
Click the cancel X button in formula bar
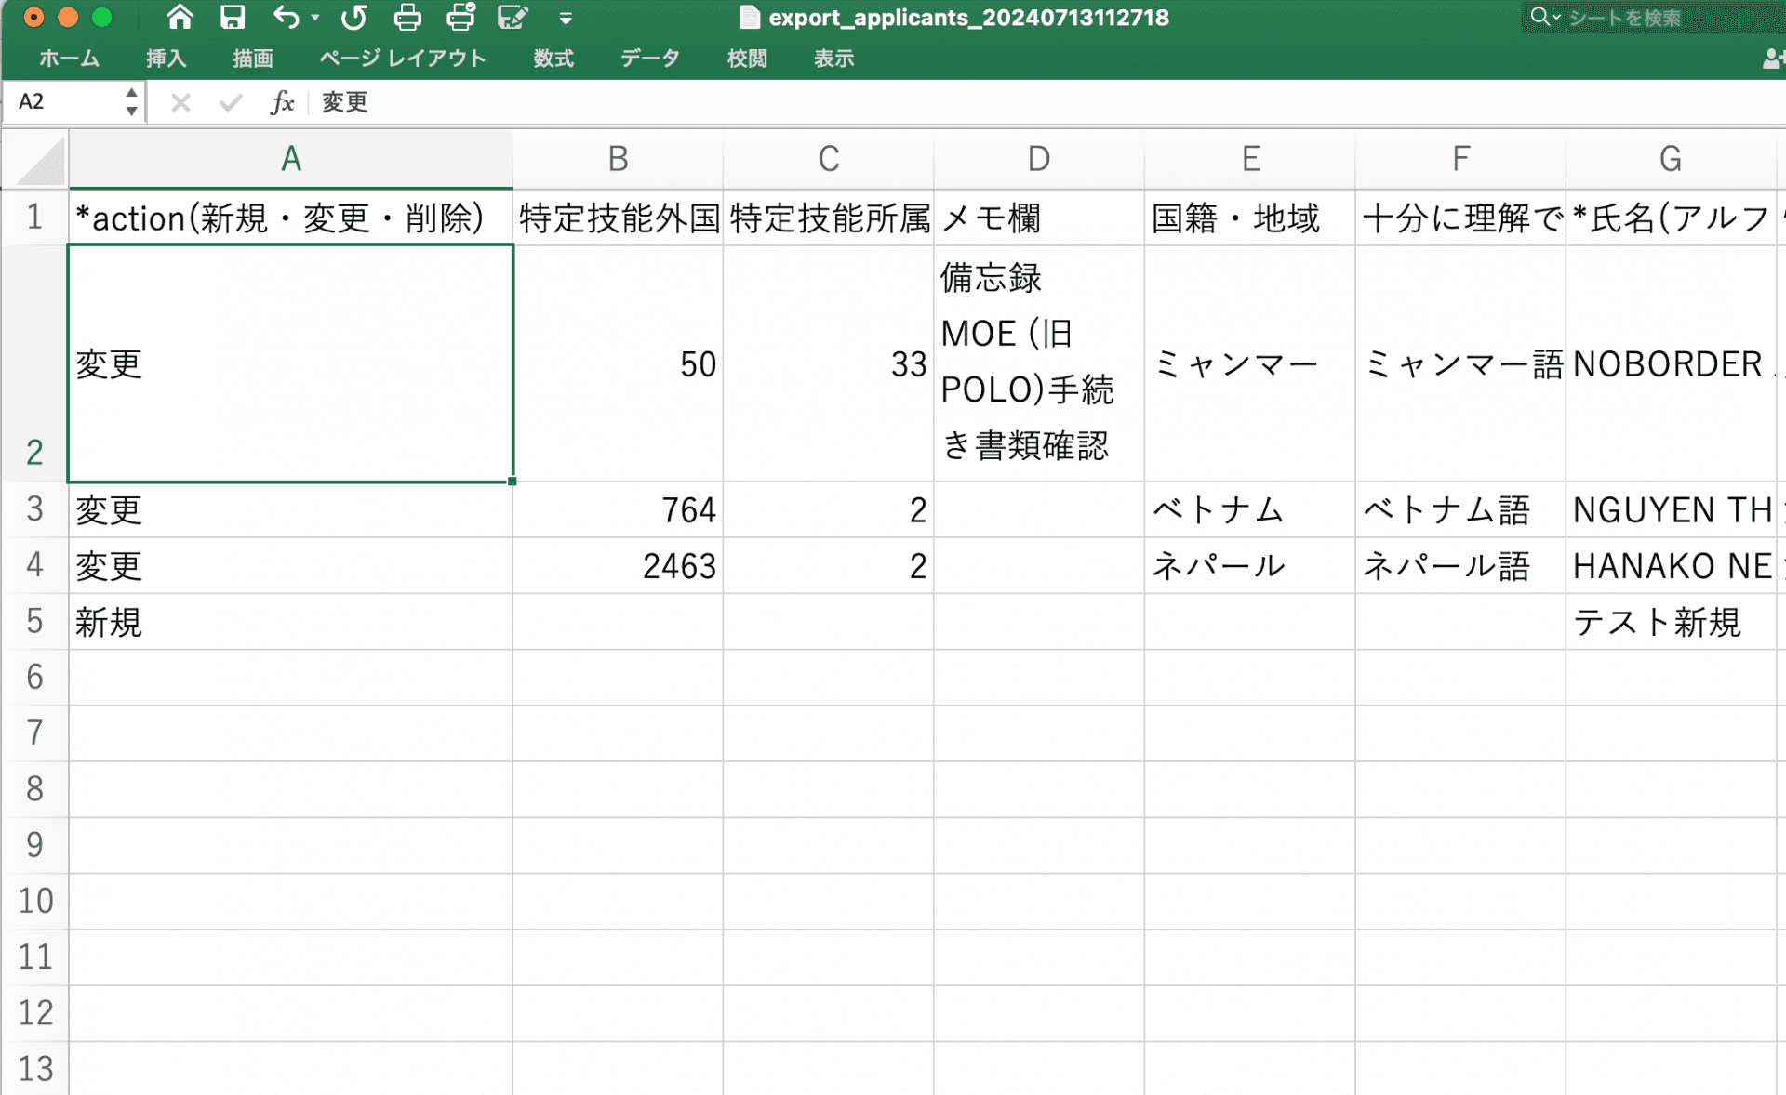[x=180, y=102]
